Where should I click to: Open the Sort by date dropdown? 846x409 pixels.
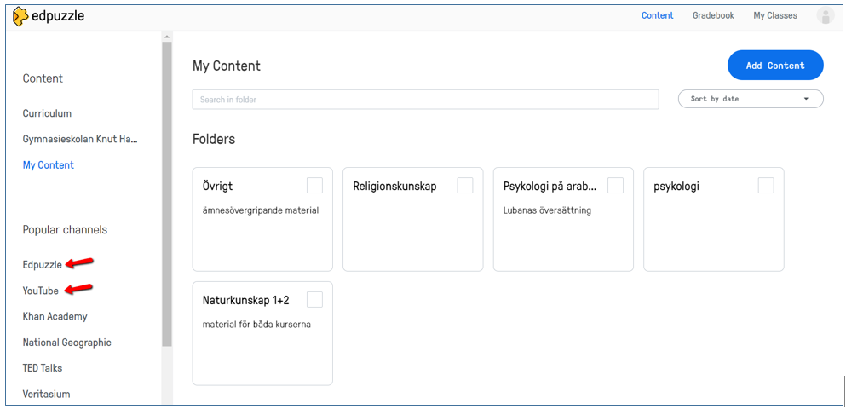pos(750,99)
